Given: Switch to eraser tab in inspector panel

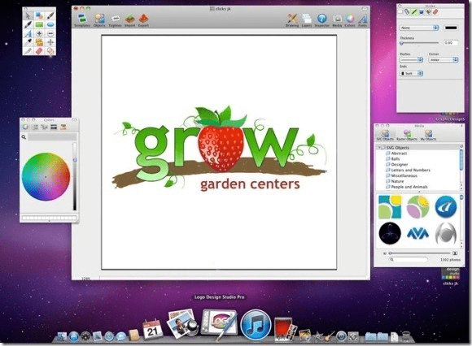Looking at the screenshot, I should 435,11.
